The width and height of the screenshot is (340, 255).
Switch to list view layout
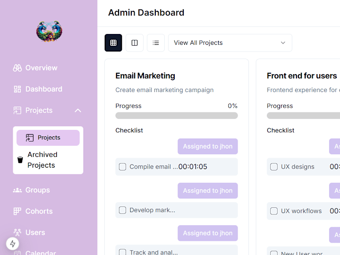pyautogui.click(x=156, y=42)
